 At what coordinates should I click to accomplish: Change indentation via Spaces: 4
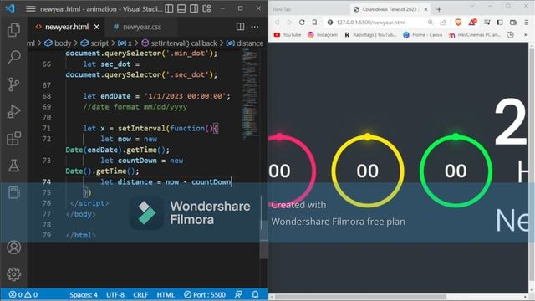pos(84,294)
